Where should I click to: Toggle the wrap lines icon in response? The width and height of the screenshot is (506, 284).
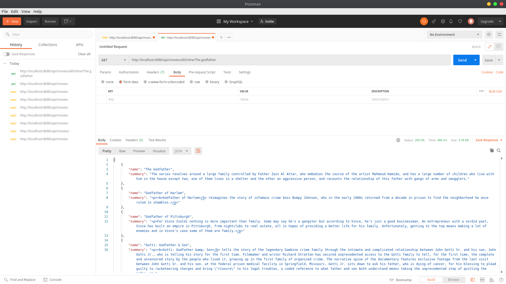(x=198, y=151)
